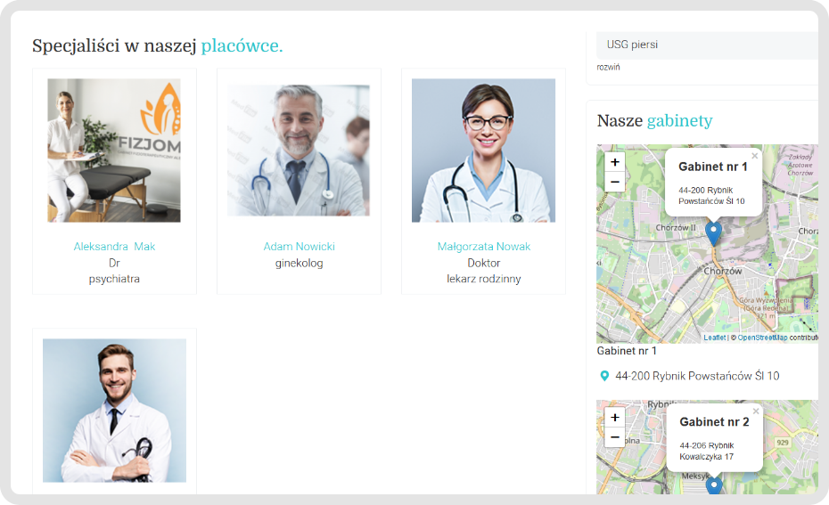The image size is (829, 505).
Task: Click the blue marker on Gabinet nr 2 map
Action: [x=714, y=485]
